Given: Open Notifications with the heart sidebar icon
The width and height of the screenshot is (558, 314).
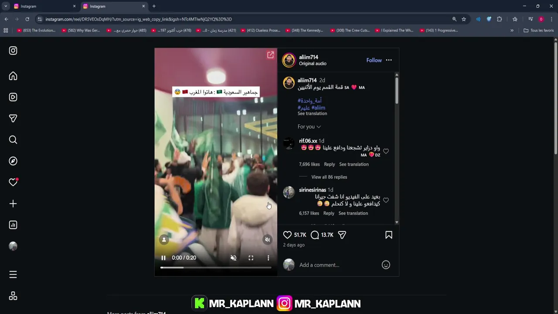Looking at the screenshot, I should (13, 182).
